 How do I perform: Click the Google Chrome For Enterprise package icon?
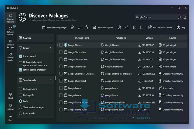click(x=65, y=74)
